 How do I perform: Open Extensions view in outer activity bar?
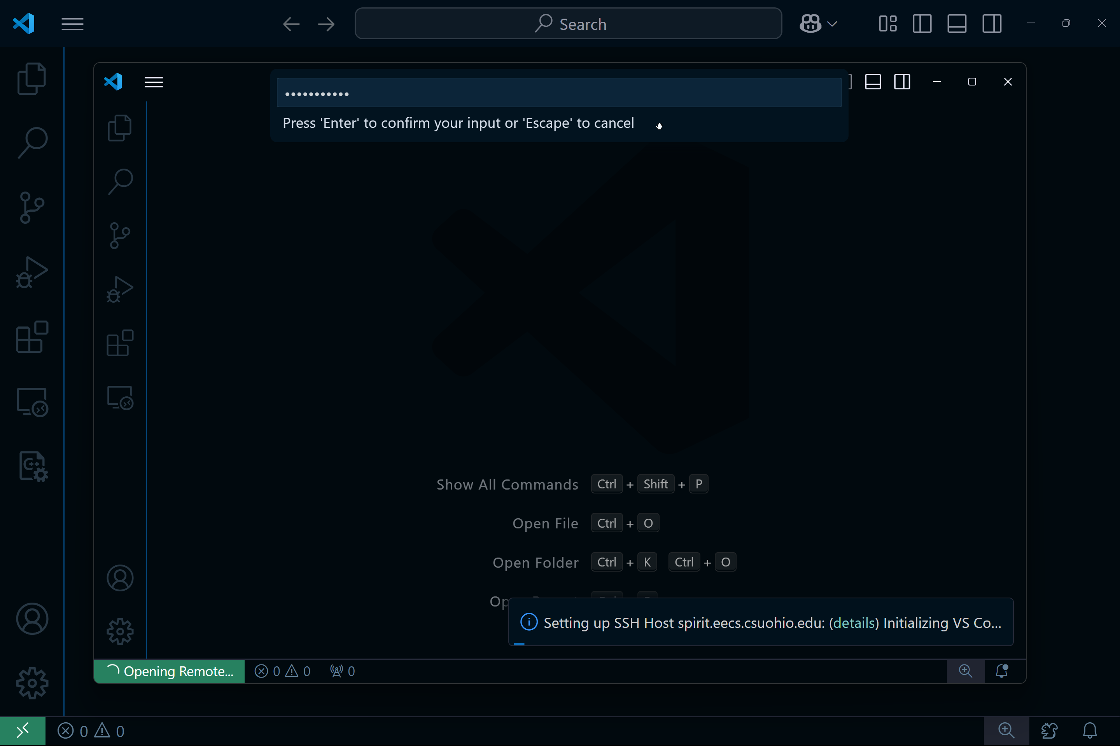32,337
